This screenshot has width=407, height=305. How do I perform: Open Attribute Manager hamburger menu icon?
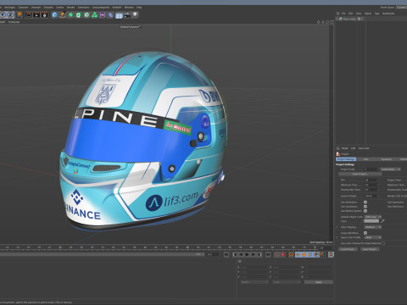point(338,148)
